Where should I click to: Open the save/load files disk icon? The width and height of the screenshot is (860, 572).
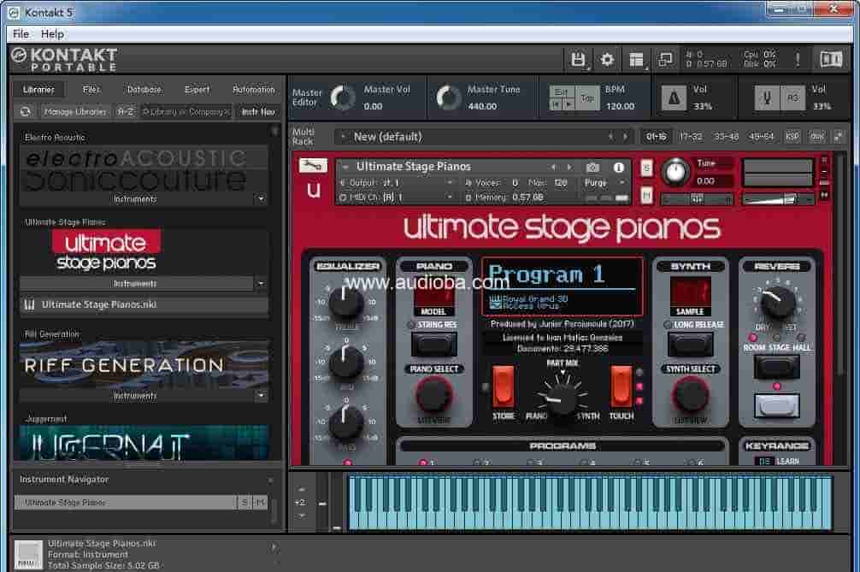coord(578,59)
